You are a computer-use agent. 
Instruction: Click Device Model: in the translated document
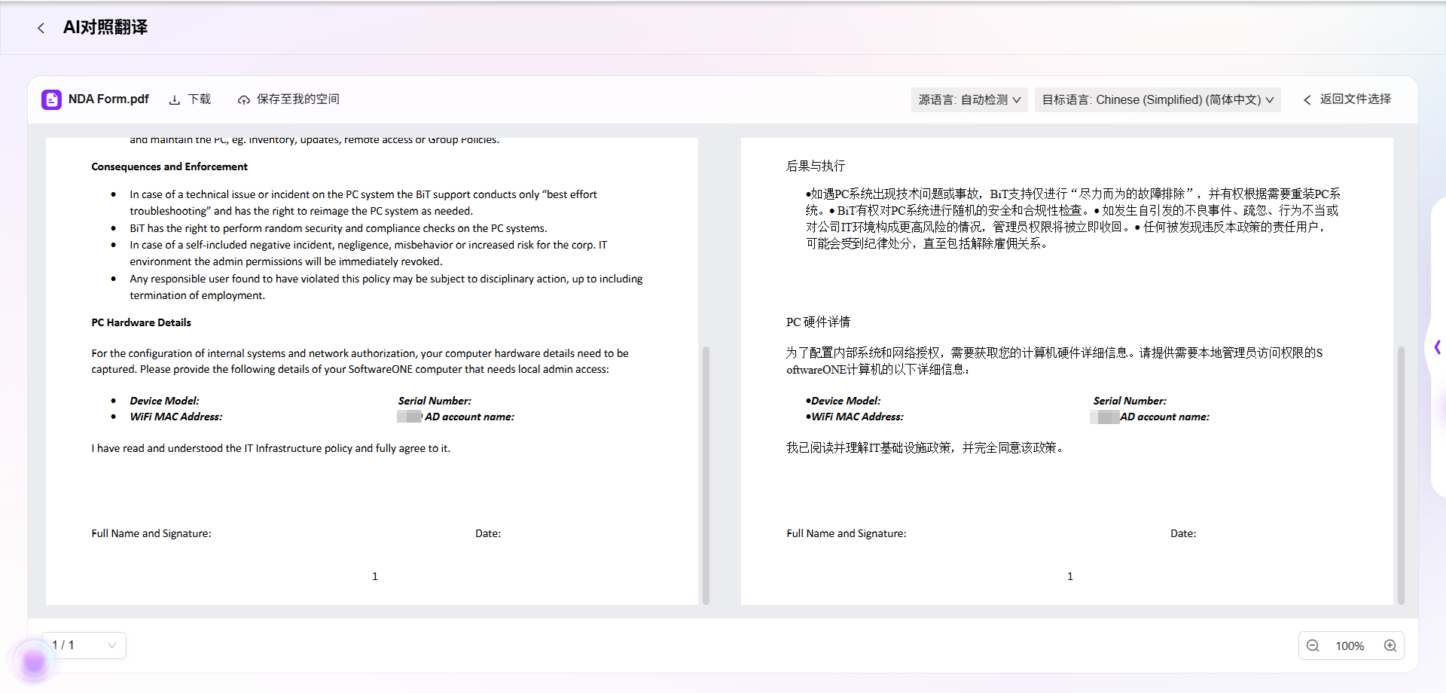[846, 401]
